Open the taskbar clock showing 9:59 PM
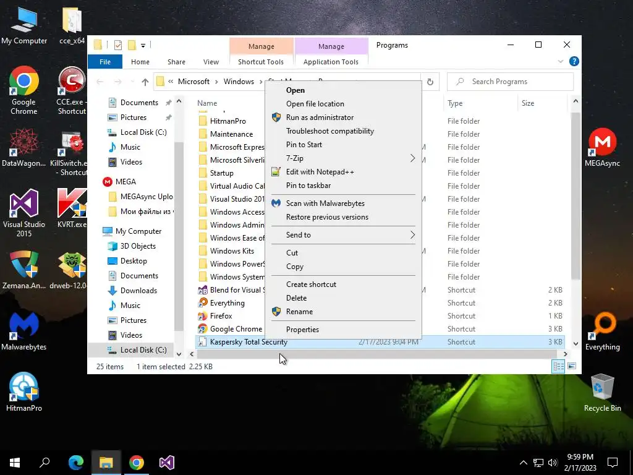The width and height of the screenshot is (633, 475). [580, 463]
